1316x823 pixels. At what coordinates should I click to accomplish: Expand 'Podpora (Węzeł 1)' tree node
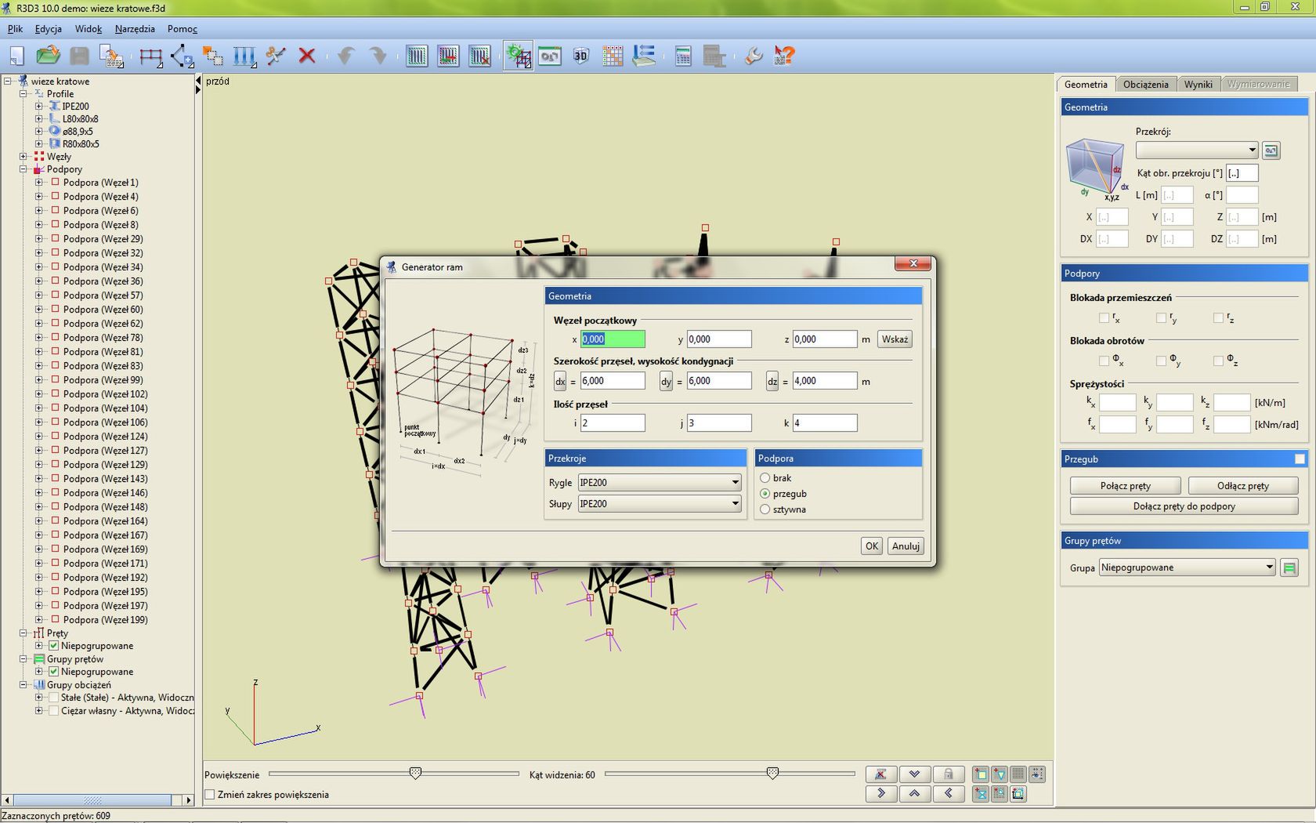point(38,183)
